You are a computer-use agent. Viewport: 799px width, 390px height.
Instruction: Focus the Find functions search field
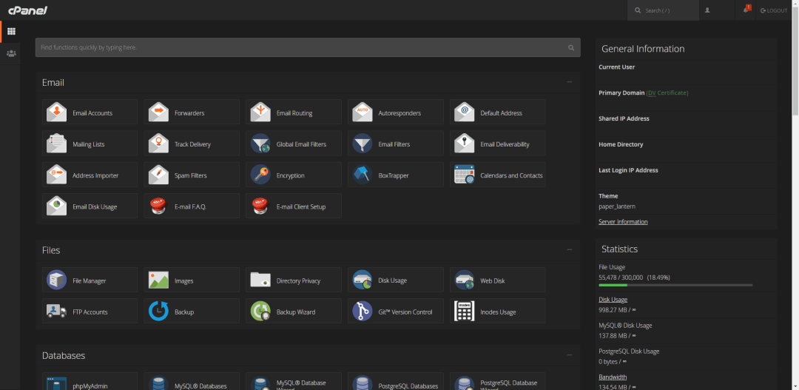[303, 47]
